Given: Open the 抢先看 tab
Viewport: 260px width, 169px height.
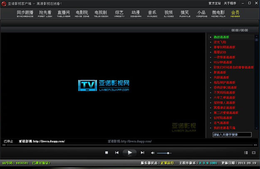Looking at the screenshot, I should tap(45, 14).
